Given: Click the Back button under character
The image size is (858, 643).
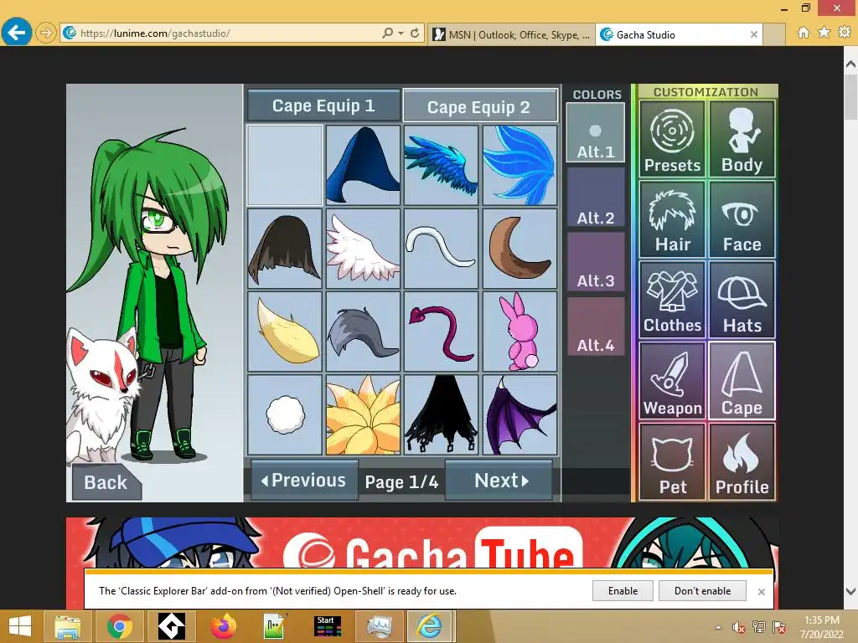Looking at the screenshot, I should 106,482.
